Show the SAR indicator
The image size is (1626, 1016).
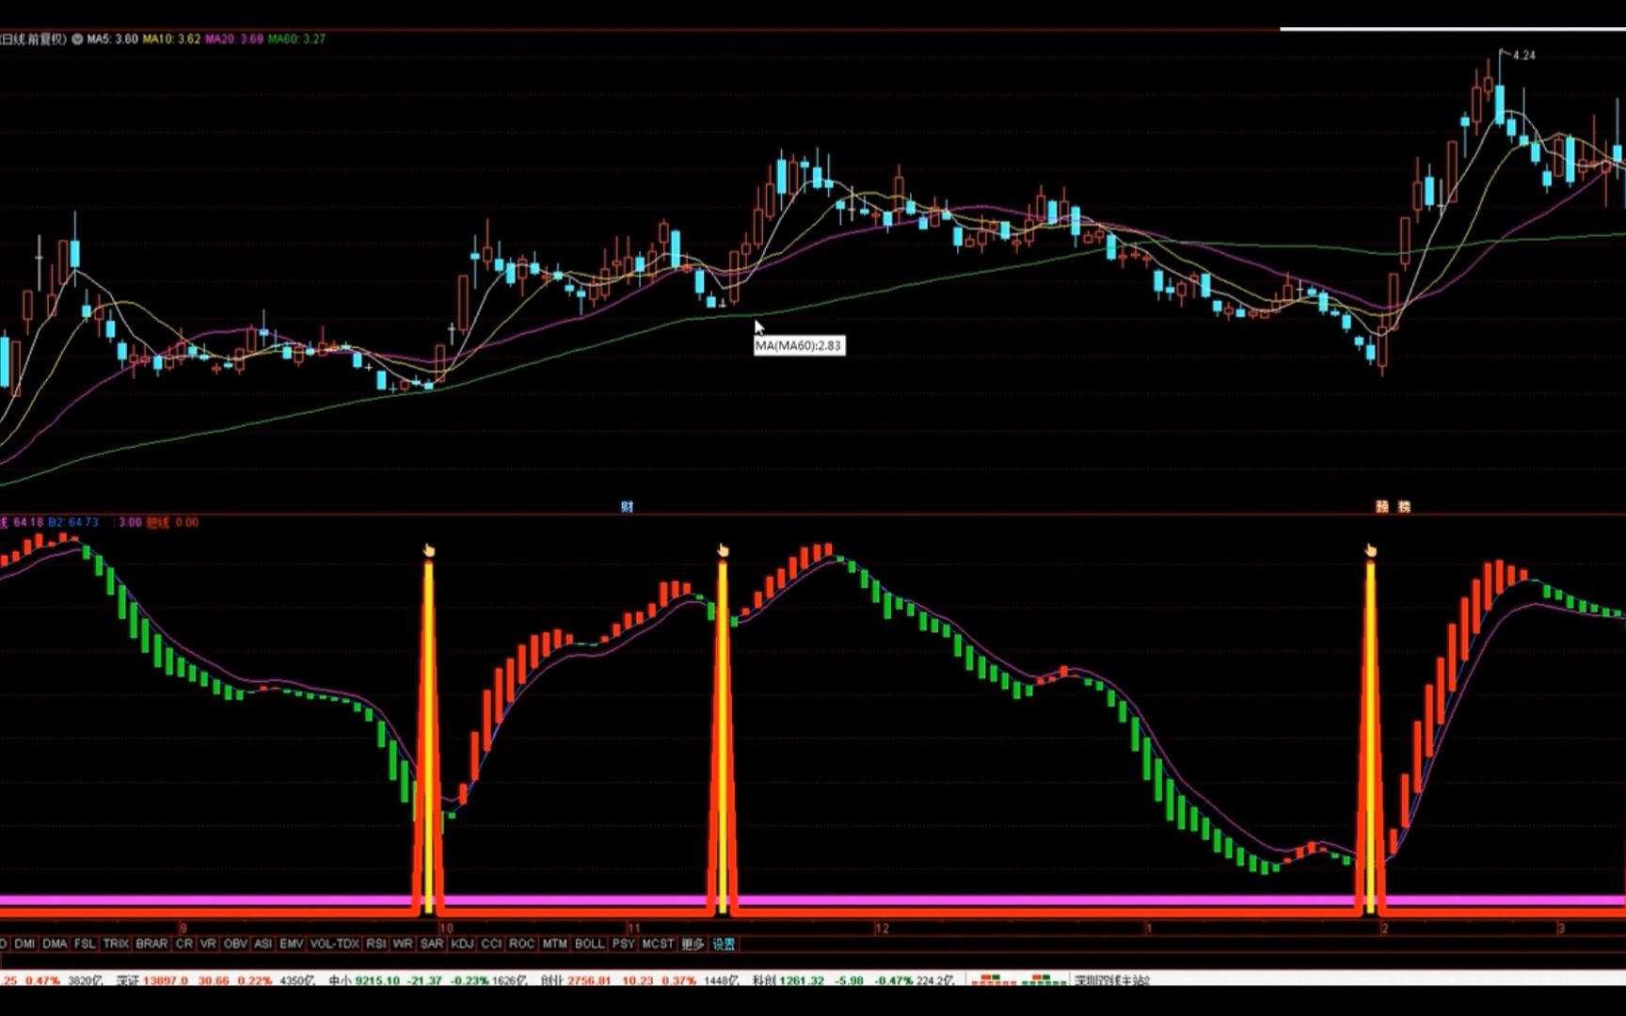[432, 944]
